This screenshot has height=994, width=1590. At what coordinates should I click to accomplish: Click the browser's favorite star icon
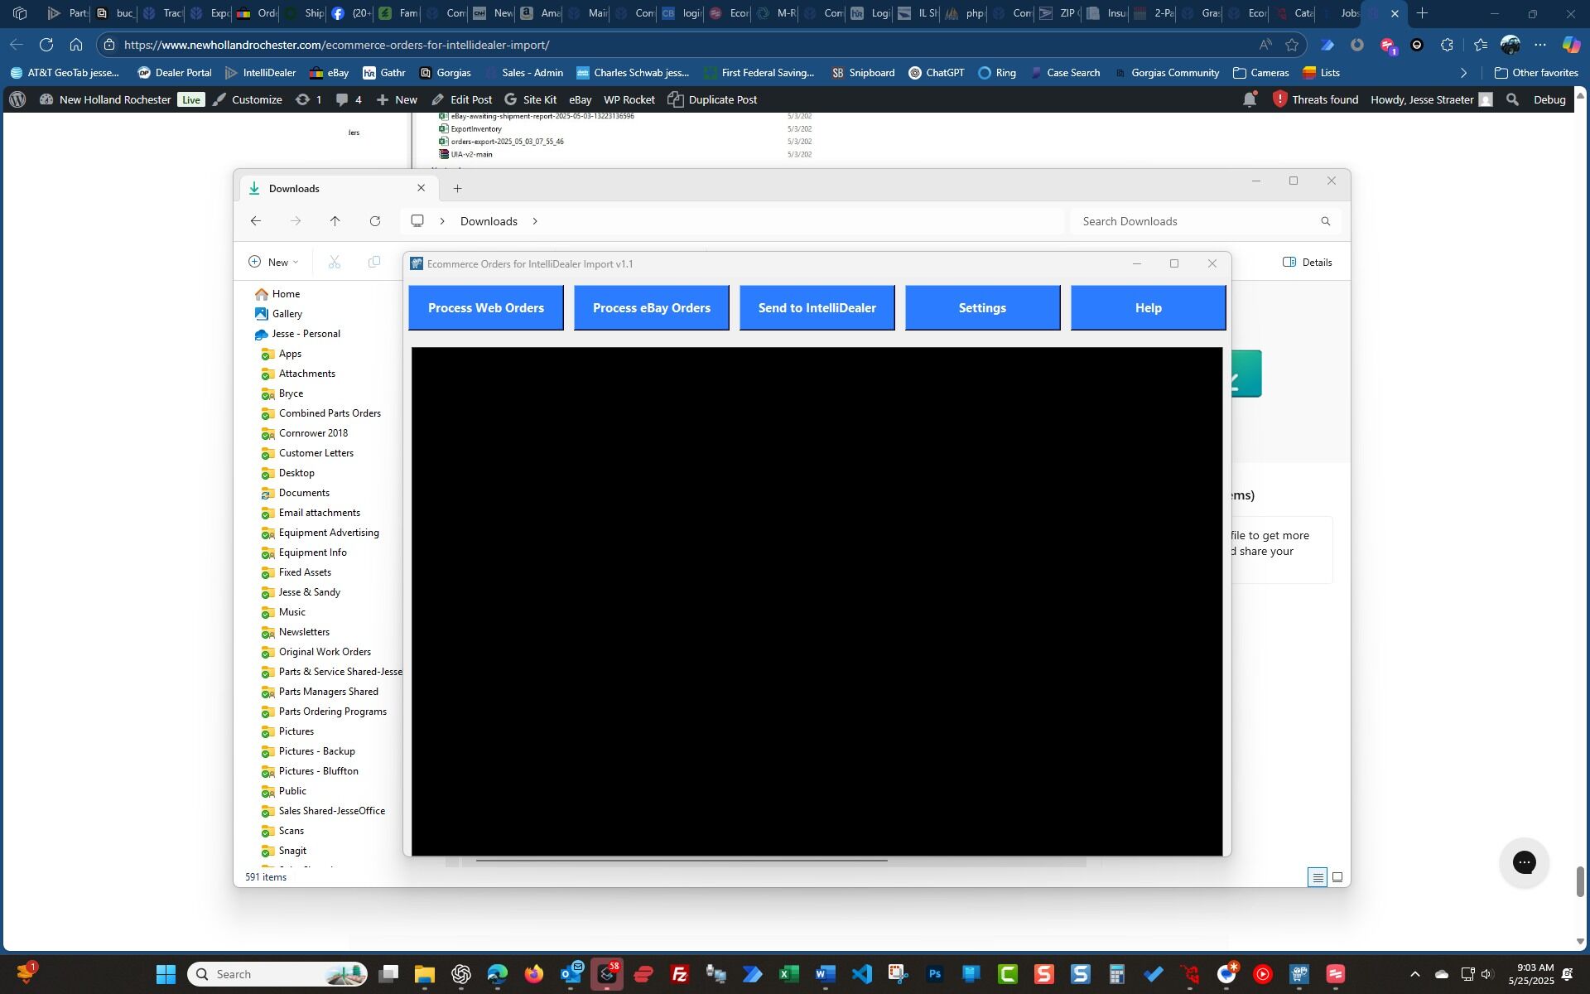pos(1292,45)
